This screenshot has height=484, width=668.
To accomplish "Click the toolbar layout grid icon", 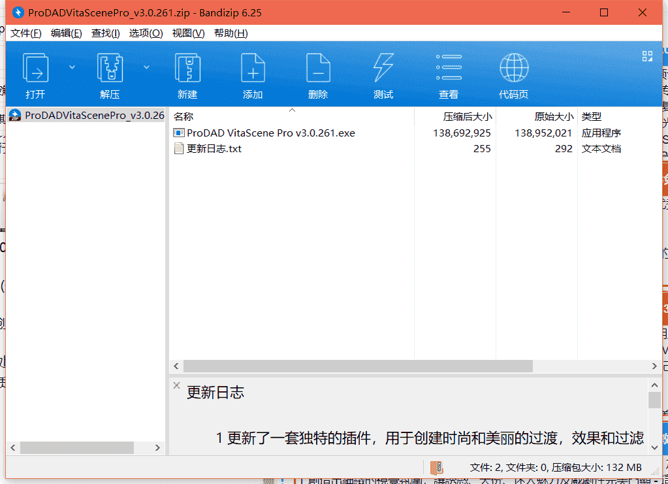I will pyautogui.click(x=647, y=56).
